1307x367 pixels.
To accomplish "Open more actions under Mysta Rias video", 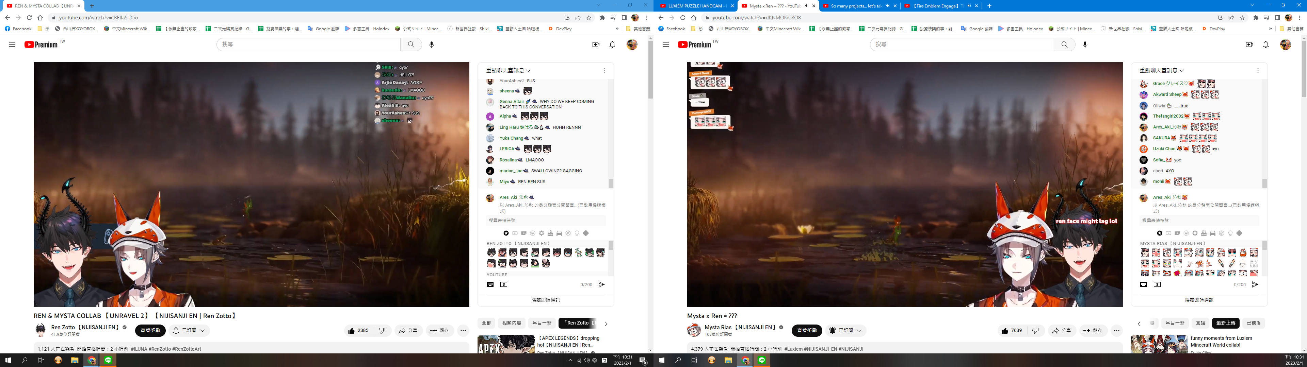I will [x=1116, y=331].
